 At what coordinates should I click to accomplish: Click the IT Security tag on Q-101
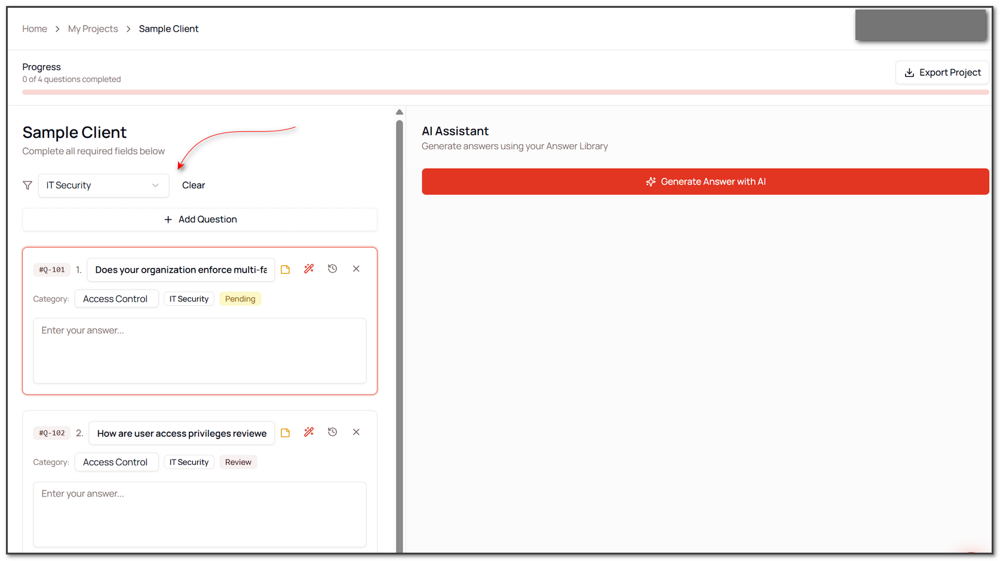(189, 299)
